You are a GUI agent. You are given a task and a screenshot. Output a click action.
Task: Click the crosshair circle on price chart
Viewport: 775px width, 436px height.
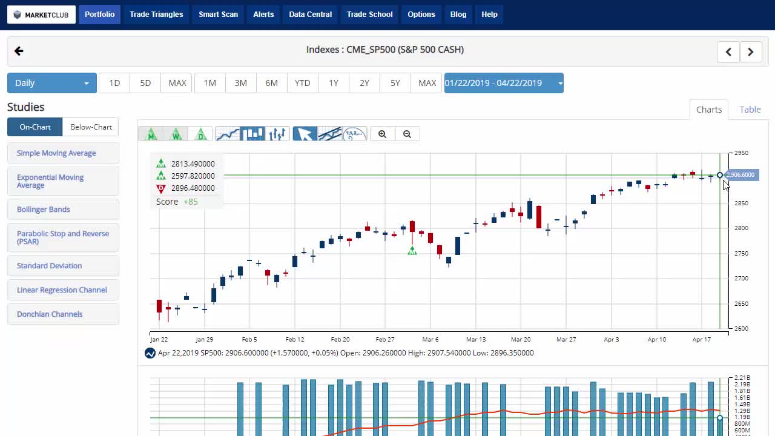click(x=719, y=175)
